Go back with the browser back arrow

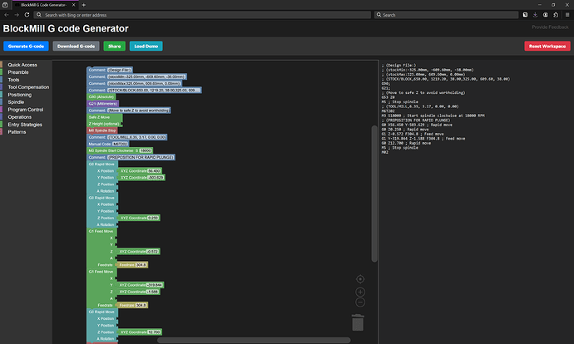[x=6, y=15]
